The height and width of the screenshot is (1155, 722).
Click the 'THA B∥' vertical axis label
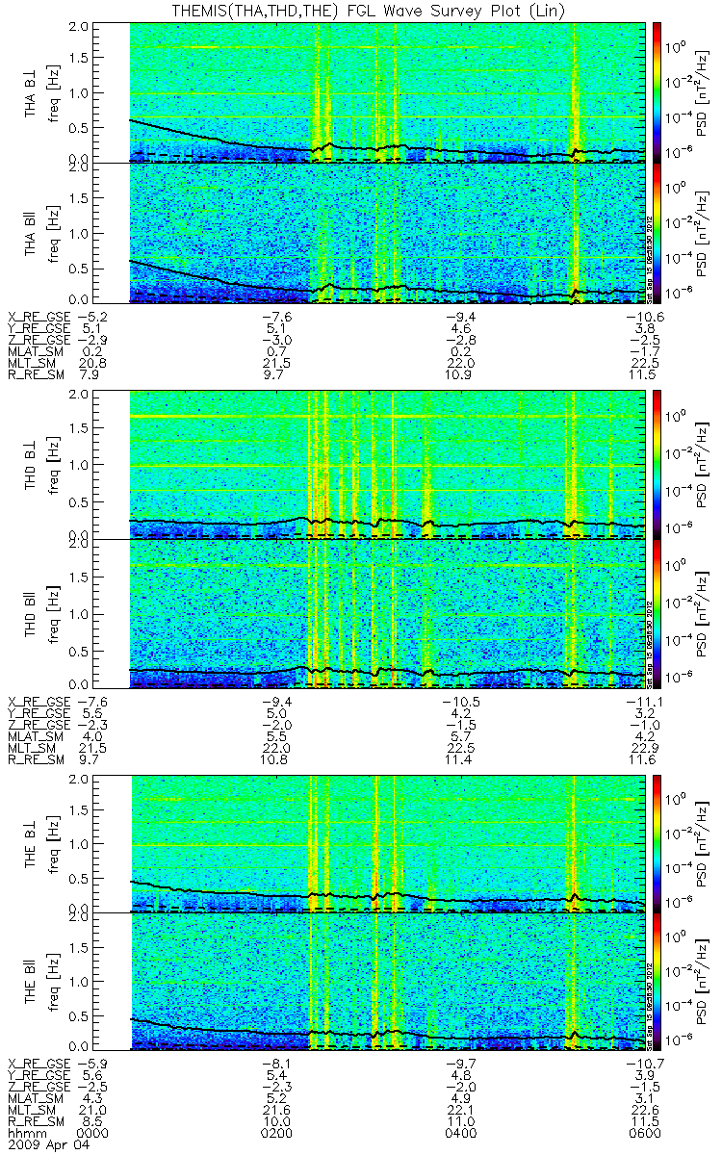[32, 234]
